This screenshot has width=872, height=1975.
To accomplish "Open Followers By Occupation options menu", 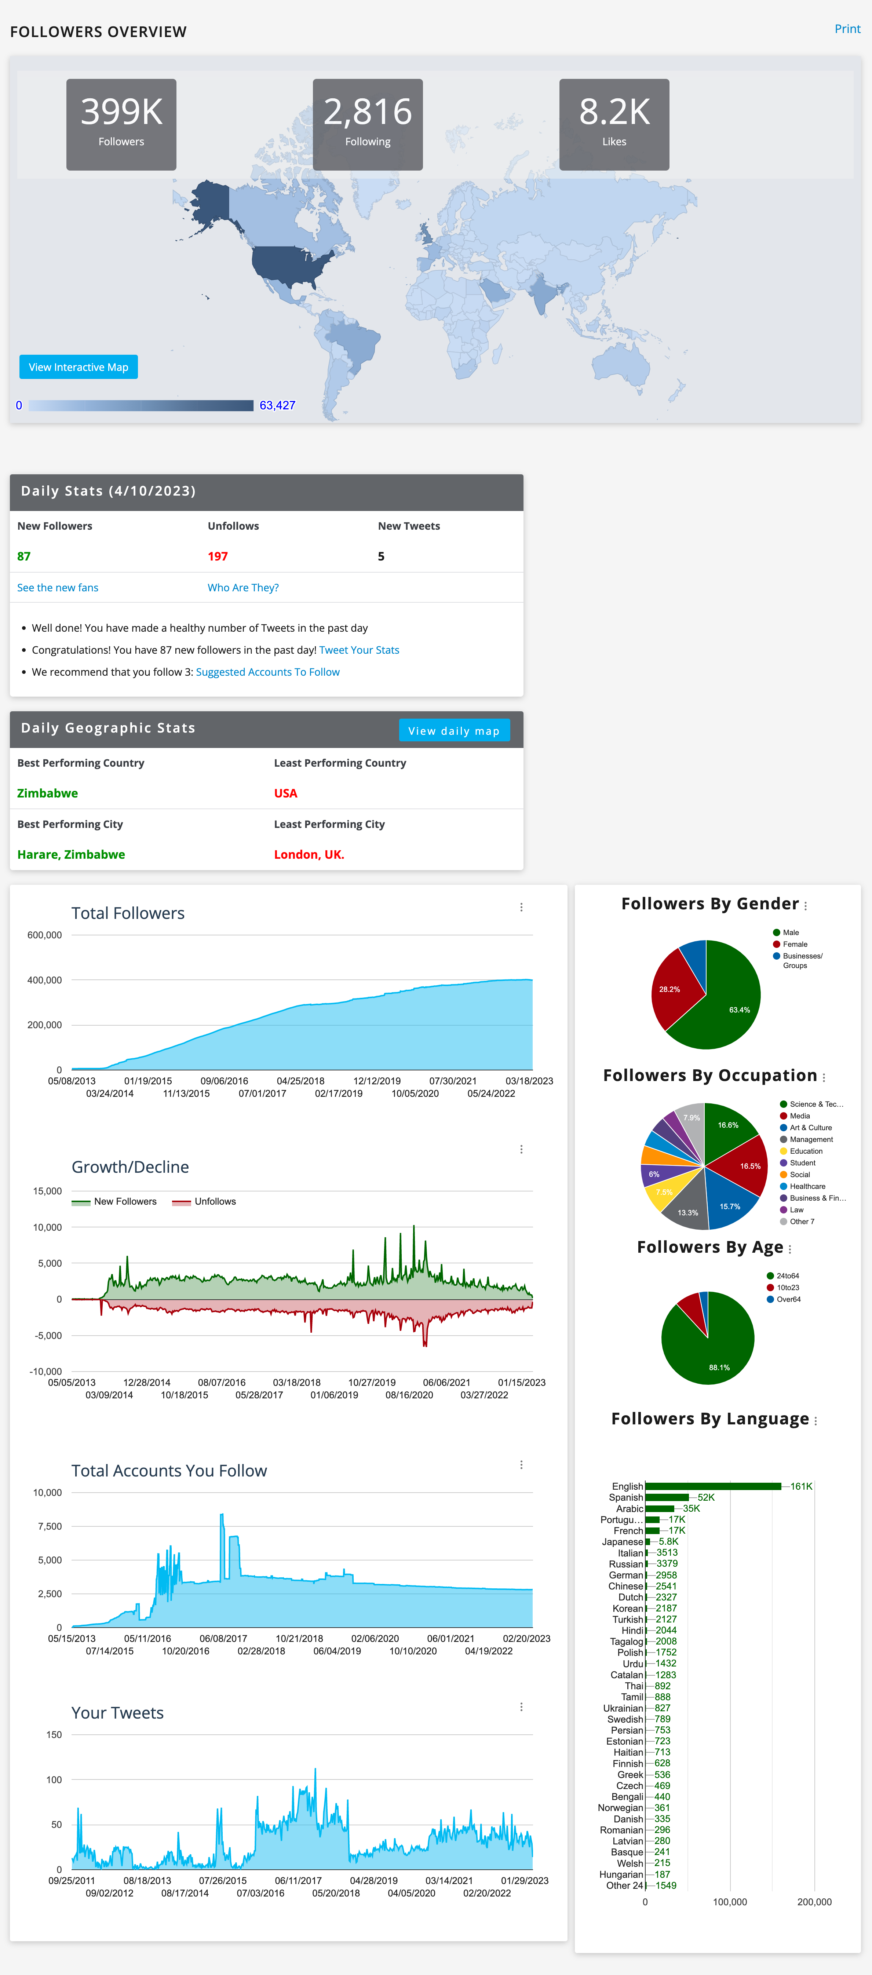I will (x=824, y=1077).
